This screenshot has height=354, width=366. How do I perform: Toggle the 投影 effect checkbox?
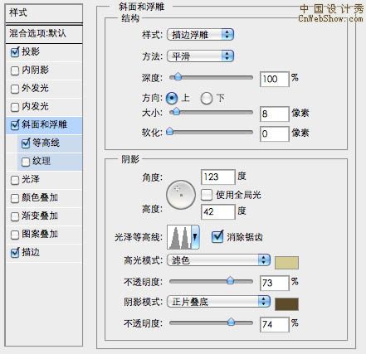pyautogui.click(x=15, y=51)
